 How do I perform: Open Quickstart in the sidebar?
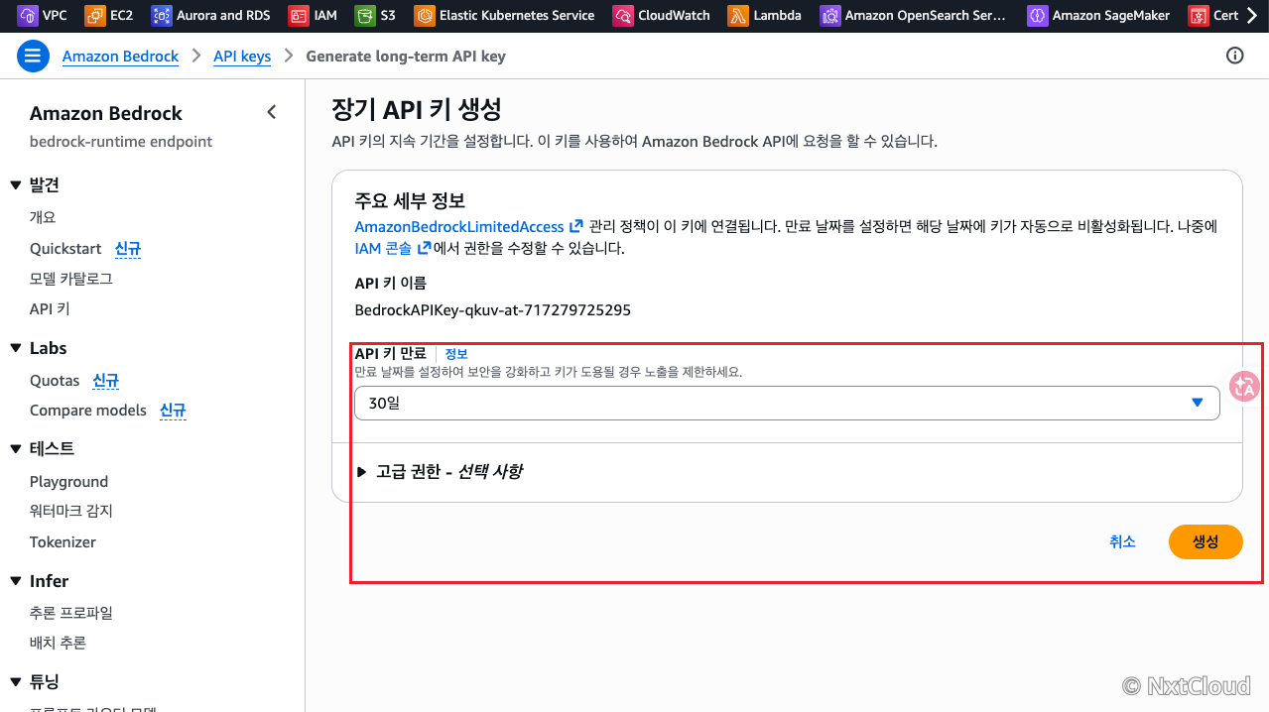65,249
